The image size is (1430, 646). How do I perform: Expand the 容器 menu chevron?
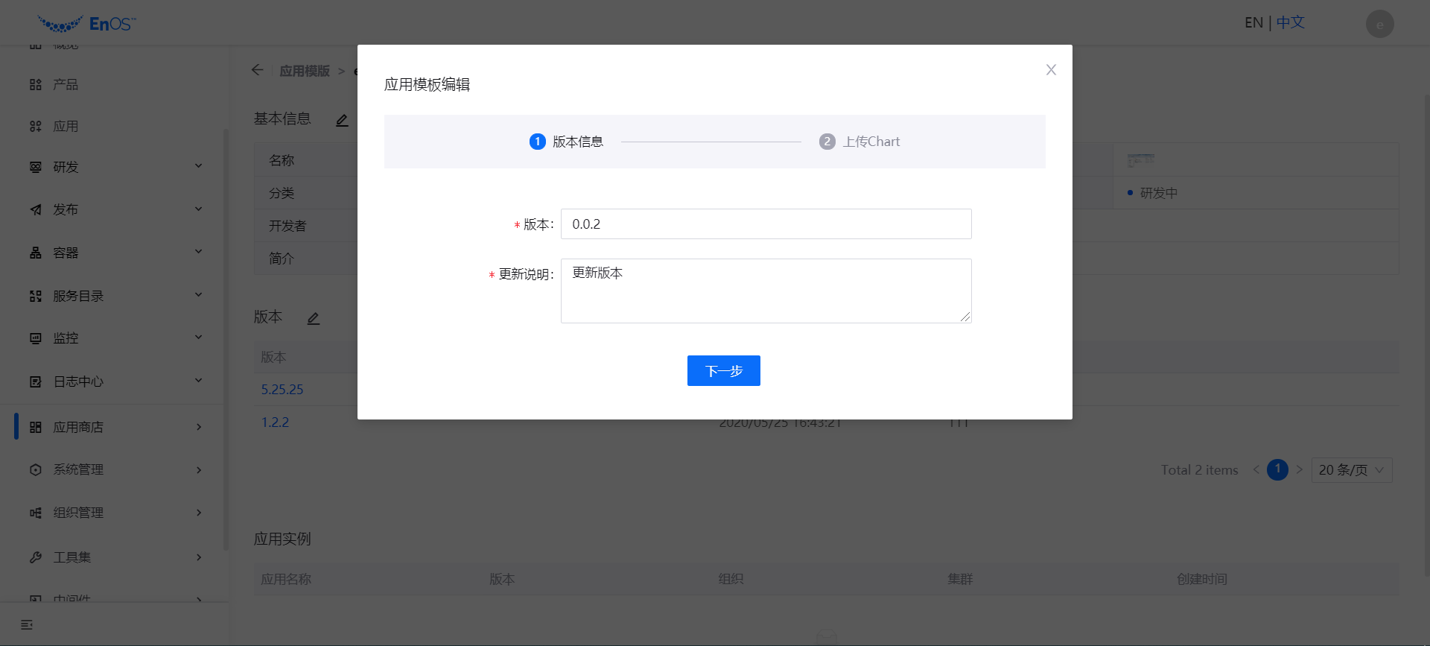pos(198,252)
